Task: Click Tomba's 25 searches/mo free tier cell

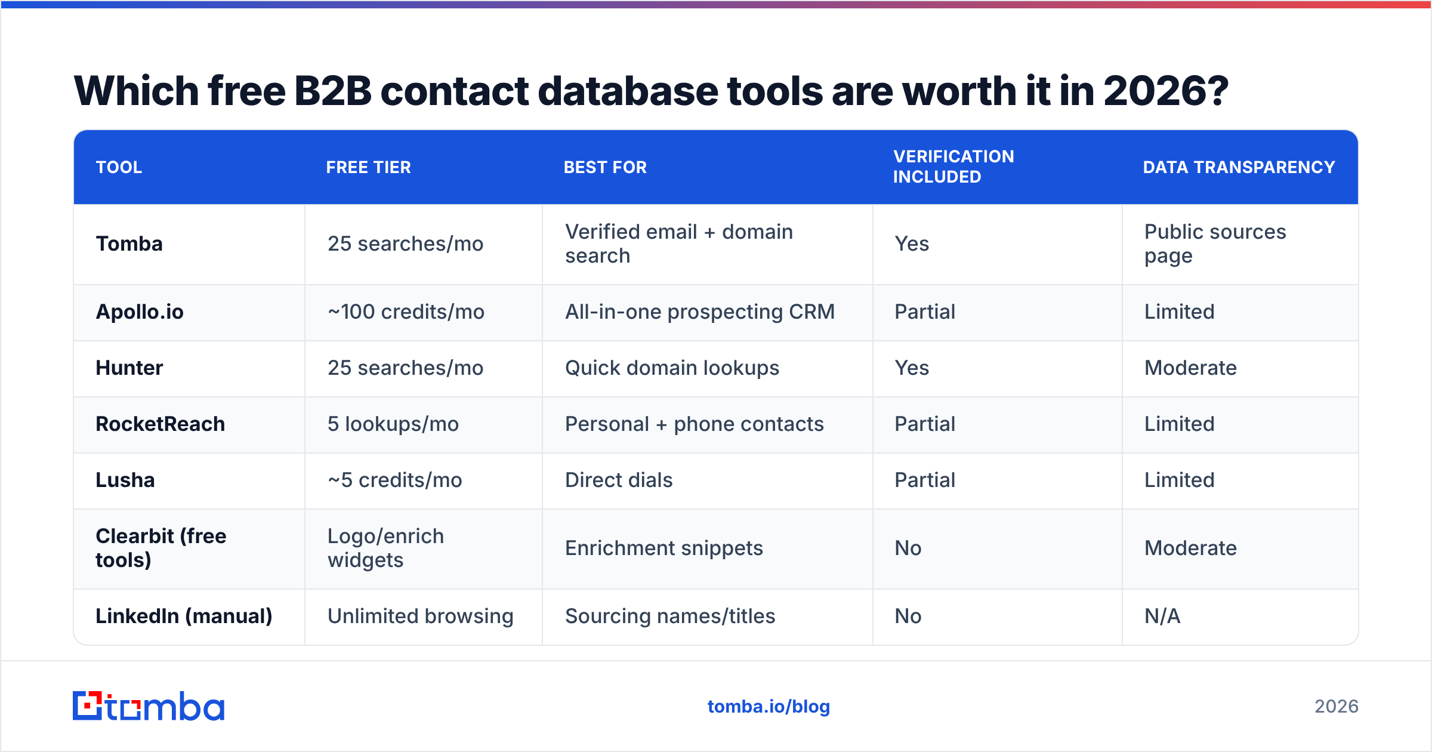Action: [424, 244]
